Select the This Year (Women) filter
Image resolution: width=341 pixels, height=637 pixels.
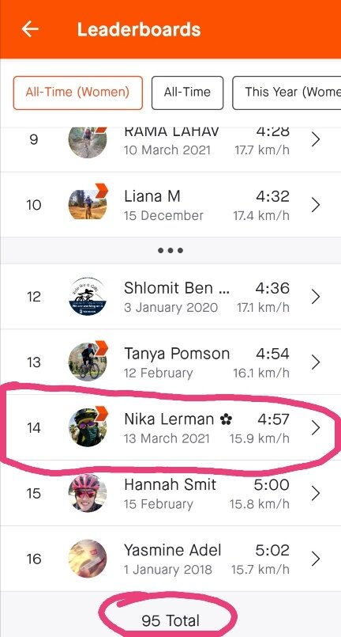coord(287,93)
